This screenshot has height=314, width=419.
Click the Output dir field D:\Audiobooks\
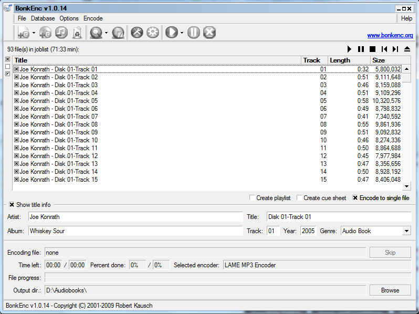tap(205, 290)
